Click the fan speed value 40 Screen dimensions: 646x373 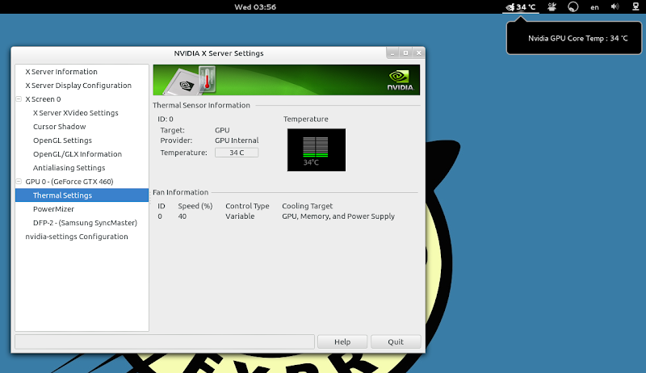(x=182, y=216)
